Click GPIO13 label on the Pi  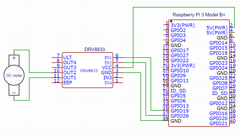[x=179, y=106]
